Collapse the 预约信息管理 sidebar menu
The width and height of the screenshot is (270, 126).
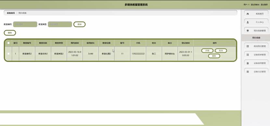256,31
